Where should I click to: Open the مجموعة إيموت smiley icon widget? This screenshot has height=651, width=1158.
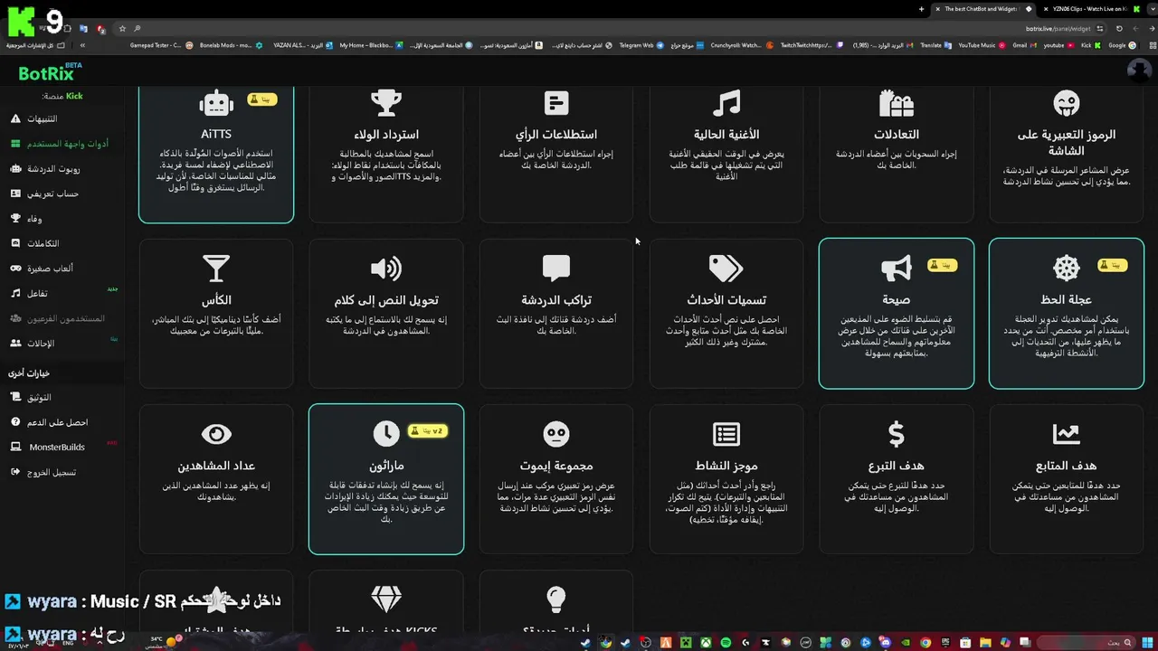pos(556,434)
